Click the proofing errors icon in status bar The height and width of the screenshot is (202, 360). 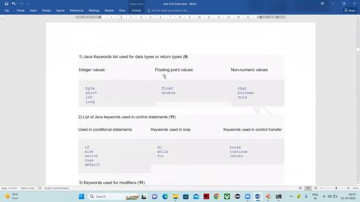coord(39,189)
